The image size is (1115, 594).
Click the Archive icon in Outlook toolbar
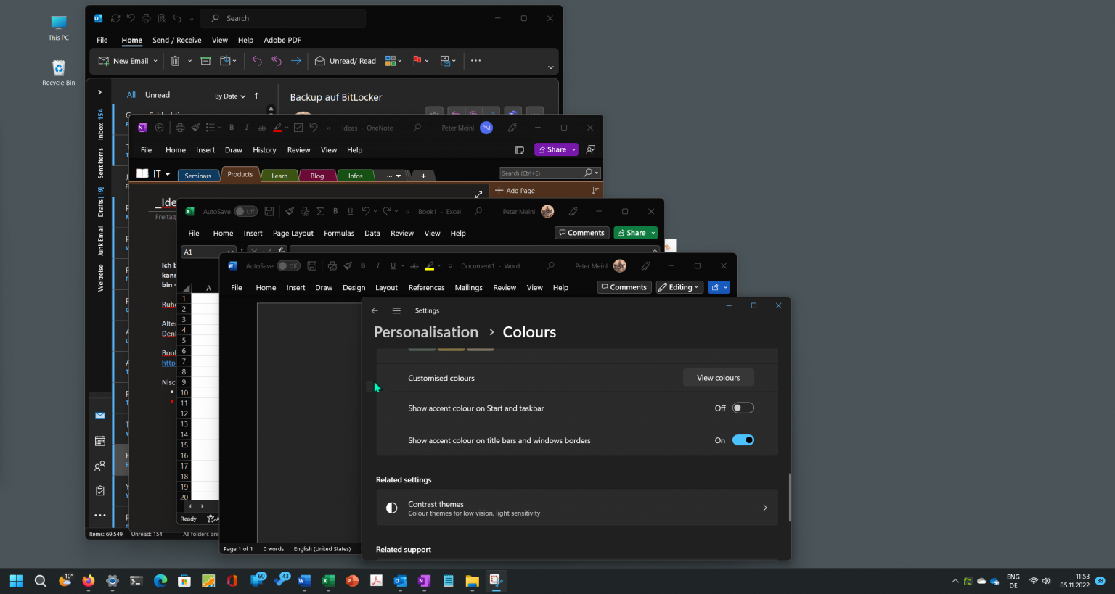click(205, 61)
